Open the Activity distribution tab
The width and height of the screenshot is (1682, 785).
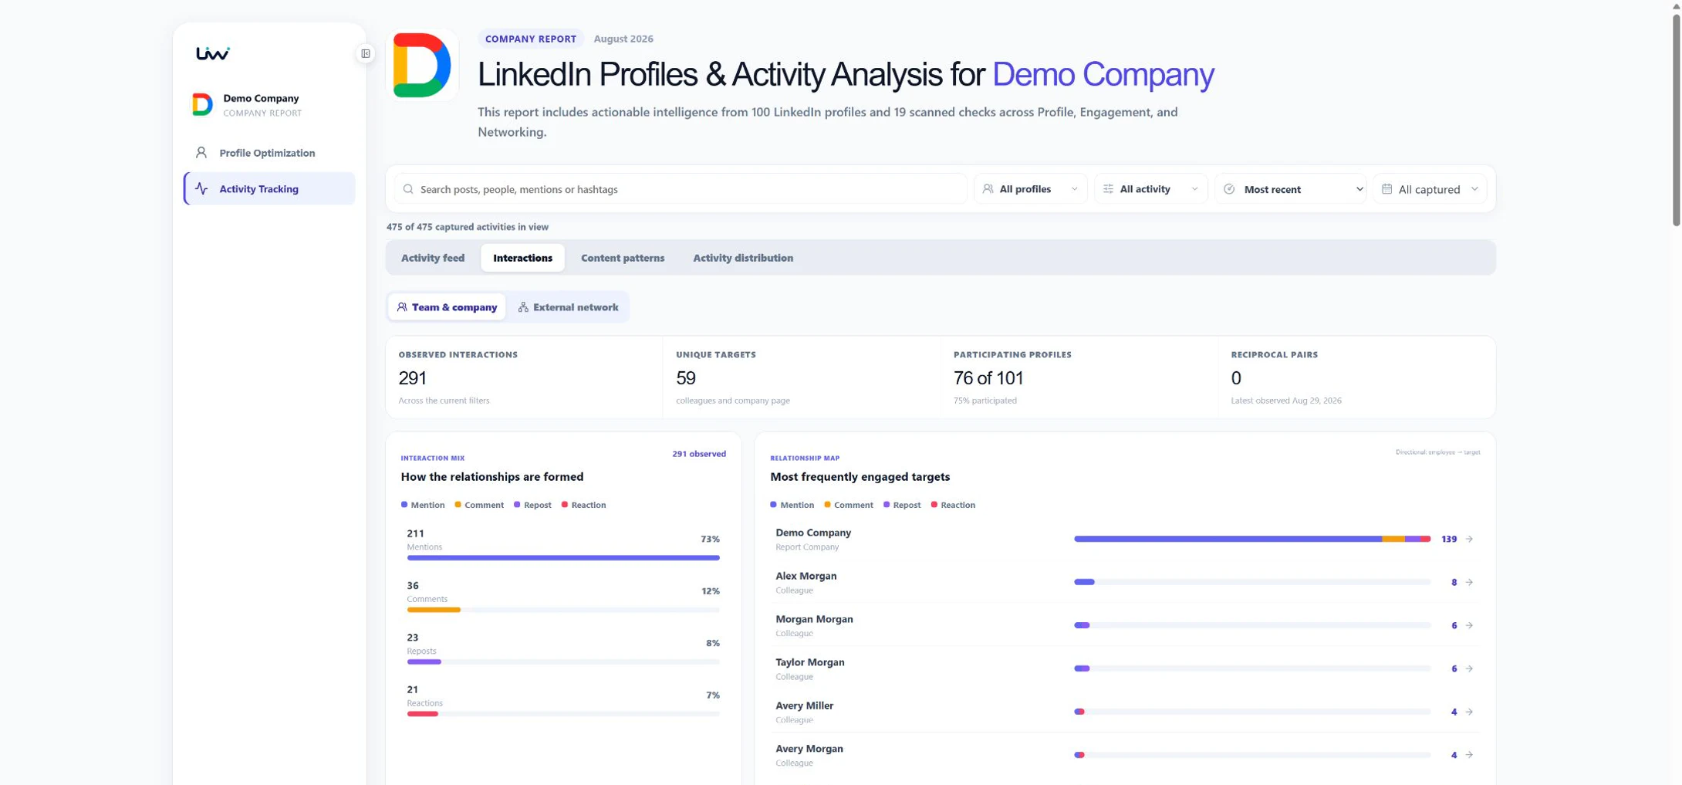point(743,258)
